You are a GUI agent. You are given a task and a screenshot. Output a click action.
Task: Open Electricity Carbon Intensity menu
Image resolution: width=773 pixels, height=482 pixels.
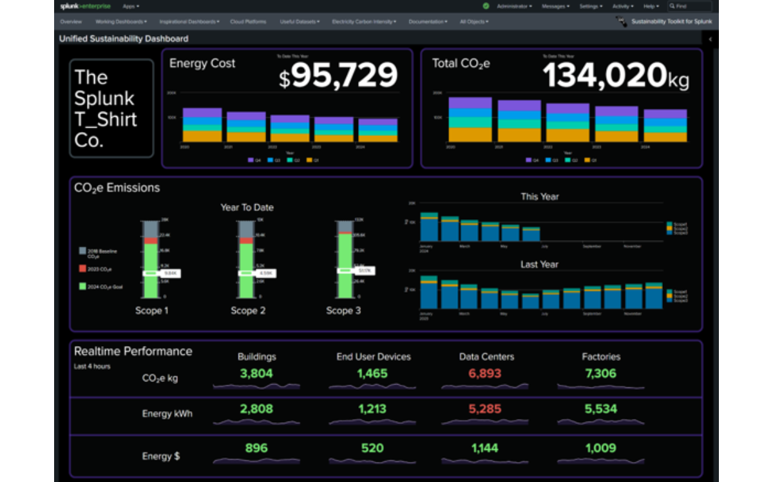[x=364, y=21]
